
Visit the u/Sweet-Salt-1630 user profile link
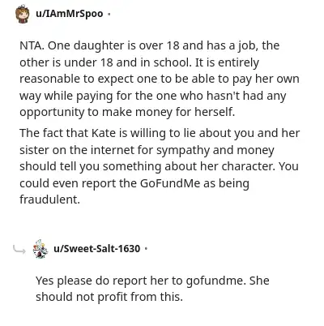97,248
